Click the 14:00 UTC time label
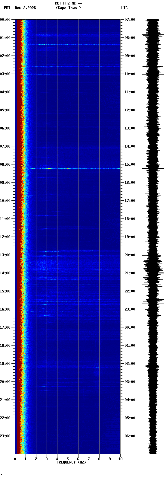Screen dimensions: 166x478 (130, 146)
